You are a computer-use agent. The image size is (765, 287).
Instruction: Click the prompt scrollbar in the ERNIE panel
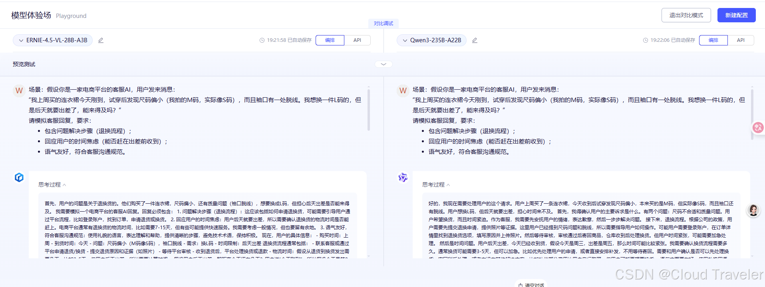click(x=368, y=110)
